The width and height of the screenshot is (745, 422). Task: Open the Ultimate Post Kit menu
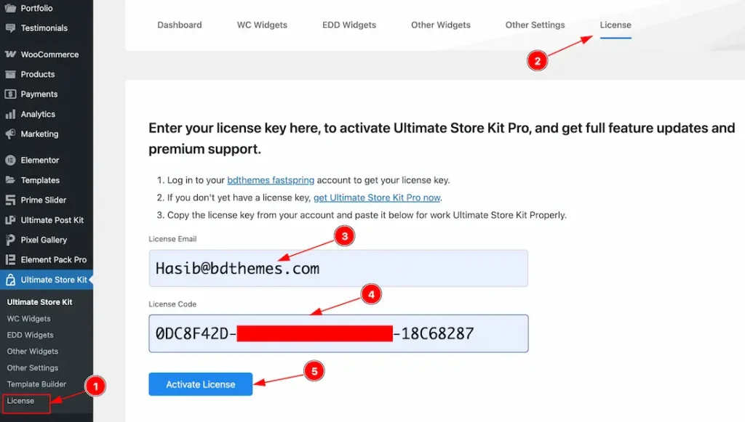[52, 220]
